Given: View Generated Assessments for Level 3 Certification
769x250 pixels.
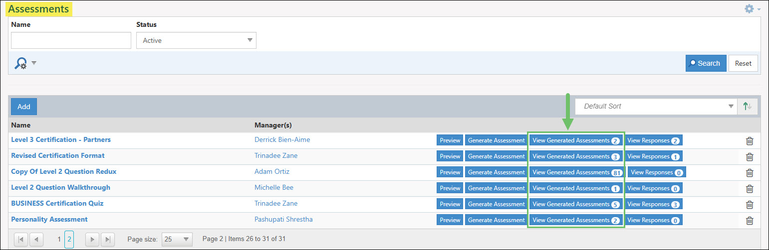Looking at the screenshot, I should click(x=576, y=140).
